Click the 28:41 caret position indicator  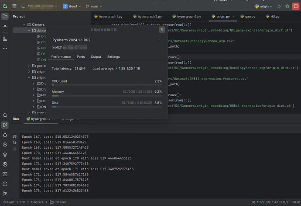tap(296, 202)
